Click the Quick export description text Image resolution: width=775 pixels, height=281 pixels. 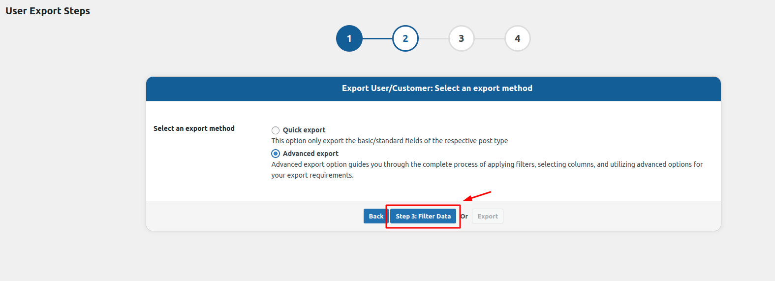389,141
